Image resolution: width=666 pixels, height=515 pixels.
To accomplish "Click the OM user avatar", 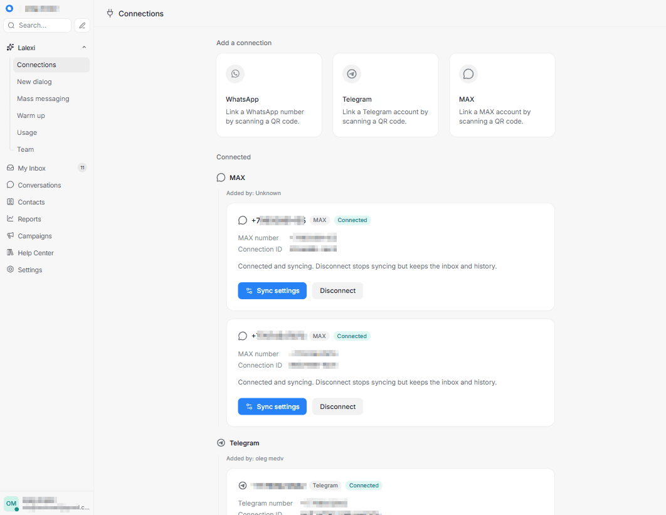I will tap(11, 504).
